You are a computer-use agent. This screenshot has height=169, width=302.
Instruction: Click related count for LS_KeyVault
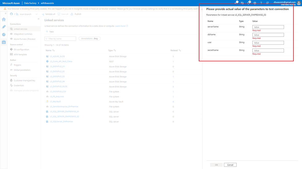tap(173, 102)
